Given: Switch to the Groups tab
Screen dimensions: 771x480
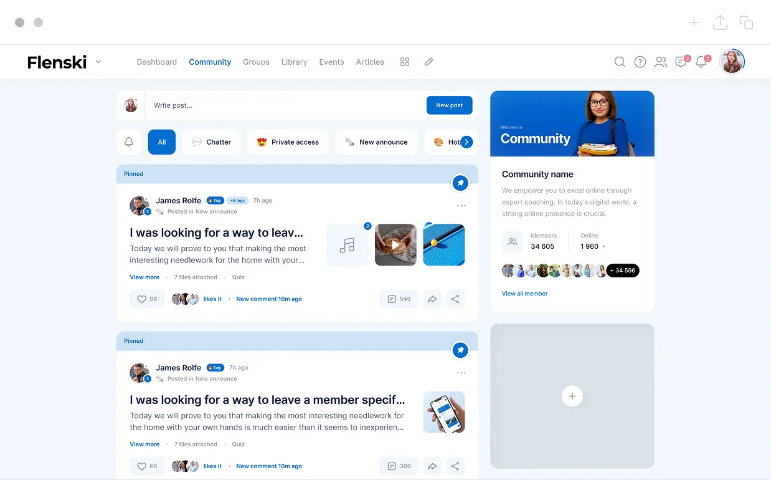Looking at the screenshot, I should click(x=256, y=62).
